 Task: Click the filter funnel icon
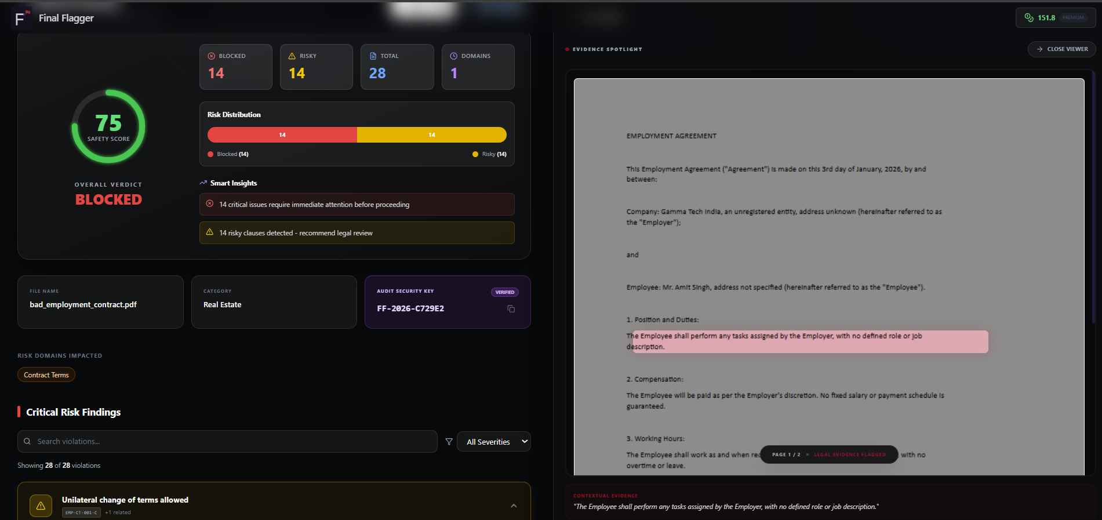(x=449, y=442)
